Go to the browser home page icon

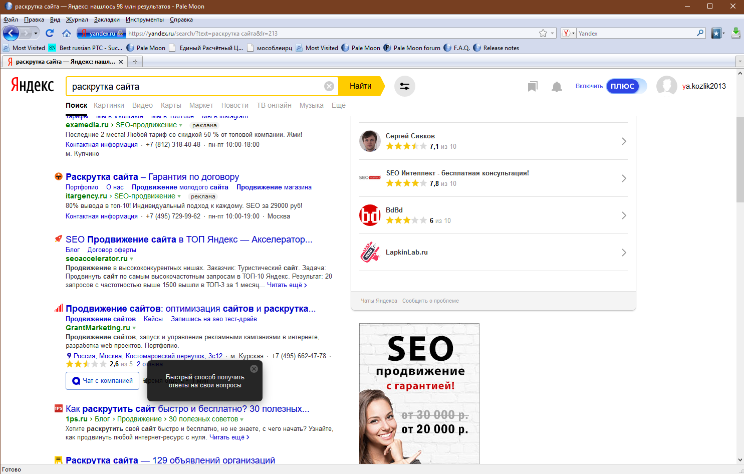[x=66, y=33]
